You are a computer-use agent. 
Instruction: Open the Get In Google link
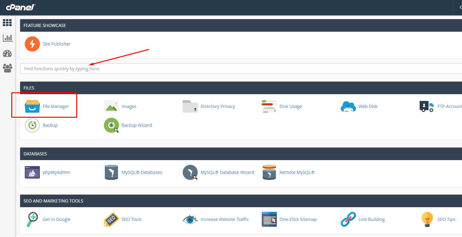(56, 219)
